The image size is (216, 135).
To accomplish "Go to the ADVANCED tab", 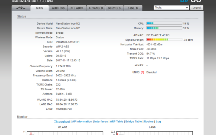I will click(x=96, y=8).
